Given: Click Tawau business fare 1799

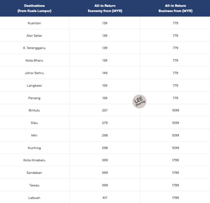Looking at the screenshot, I should (x=175, y=185).
